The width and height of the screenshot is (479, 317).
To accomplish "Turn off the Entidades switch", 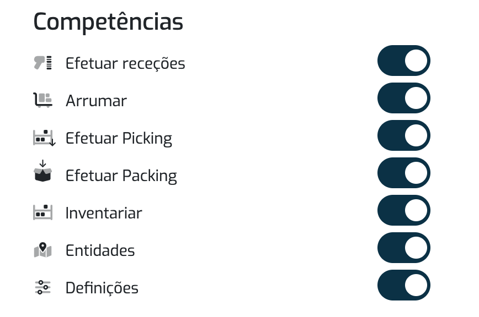I will (404, 248).
